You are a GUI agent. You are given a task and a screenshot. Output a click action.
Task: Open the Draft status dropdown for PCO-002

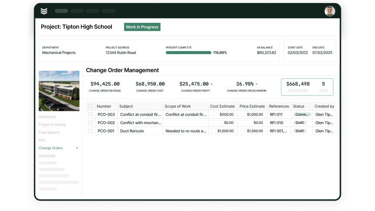(x=300, y=123)
